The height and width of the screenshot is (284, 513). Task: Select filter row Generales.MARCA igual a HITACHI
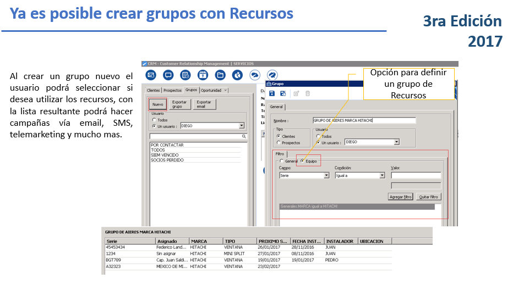(357, 207)
